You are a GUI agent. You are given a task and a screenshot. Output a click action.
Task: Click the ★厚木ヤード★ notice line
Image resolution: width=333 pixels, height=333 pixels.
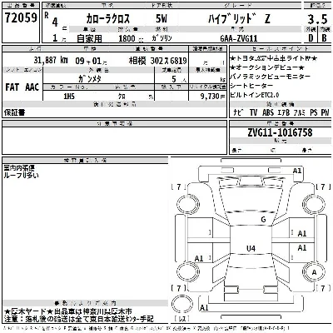(x=68, y=311)
